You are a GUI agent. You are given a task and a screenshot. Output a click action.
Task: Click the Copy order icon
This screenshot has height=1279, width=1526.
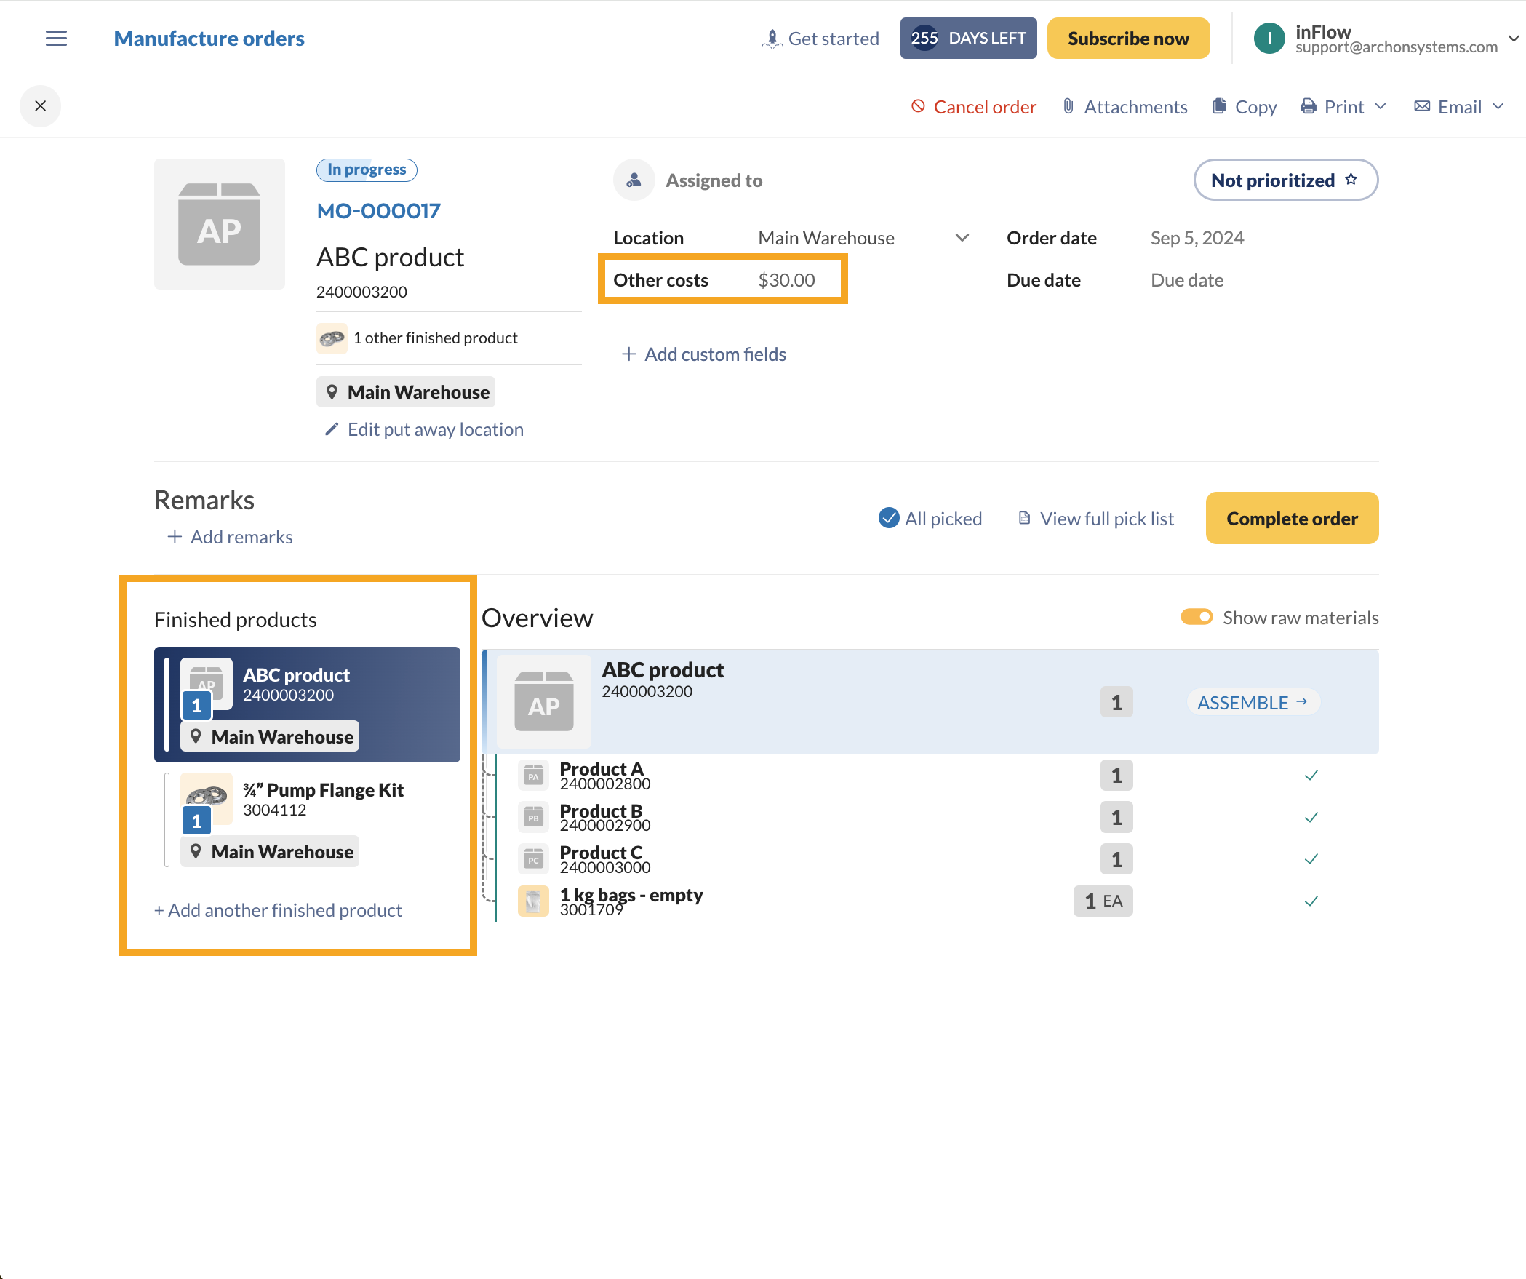pos(1219,107)
